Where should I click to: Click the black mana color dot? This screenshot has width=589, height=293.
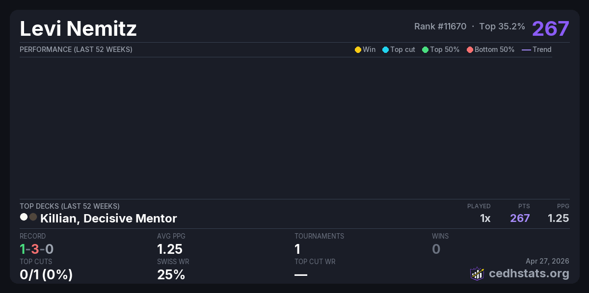click(33, 217)
